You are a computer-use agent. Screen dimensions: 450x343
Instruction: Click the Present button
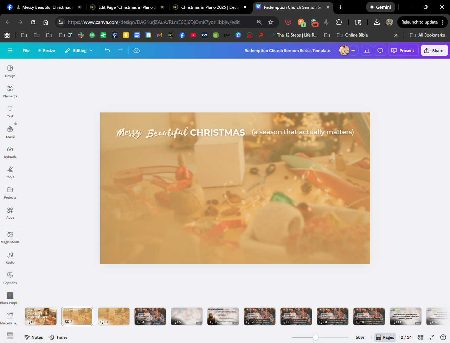pyautogui.click(x=403, y=51)
